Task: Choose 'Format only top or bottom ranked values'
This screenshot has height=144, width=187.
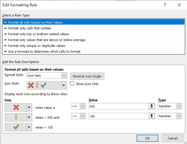Action: click(x=38, y=34)
